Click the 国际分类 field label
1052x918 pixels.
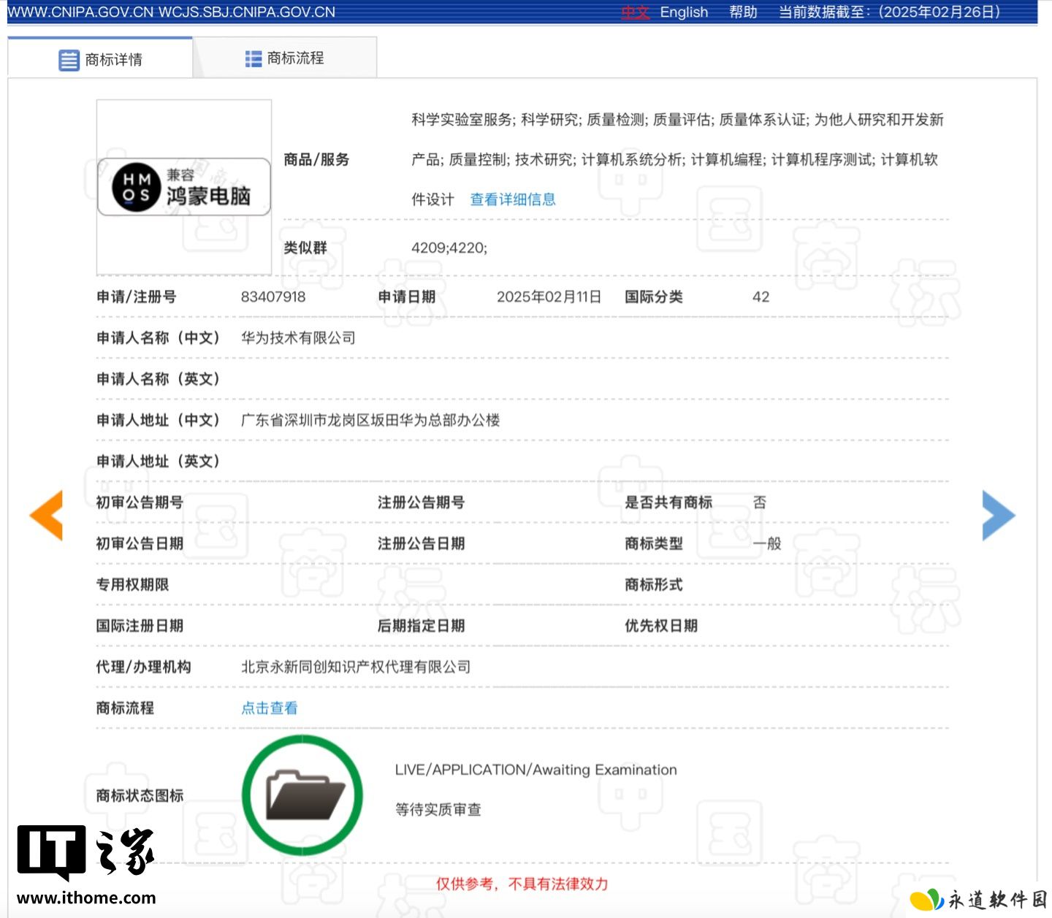(654, 297)
